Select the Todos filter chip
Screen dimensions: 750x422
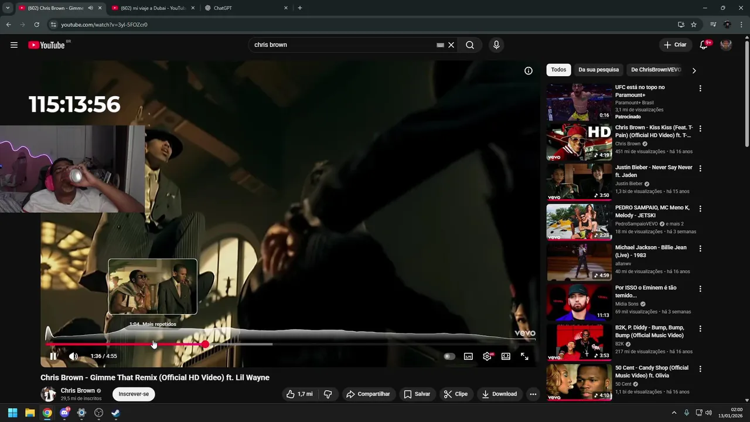click(558, 70)
